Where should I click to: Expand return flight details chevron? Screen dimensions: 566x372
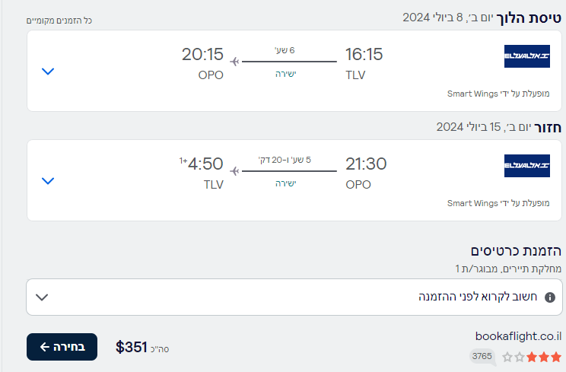[48, 181]
